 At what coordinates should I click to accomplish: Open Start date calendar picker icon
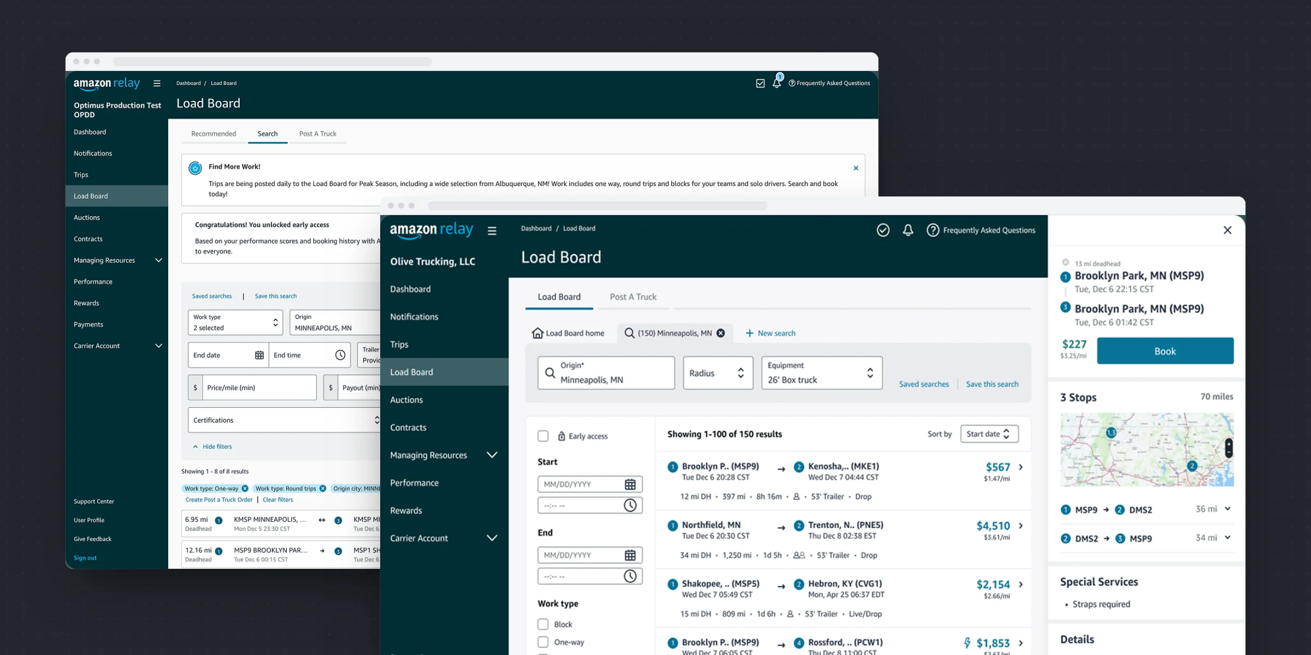(x=630, y=484)
